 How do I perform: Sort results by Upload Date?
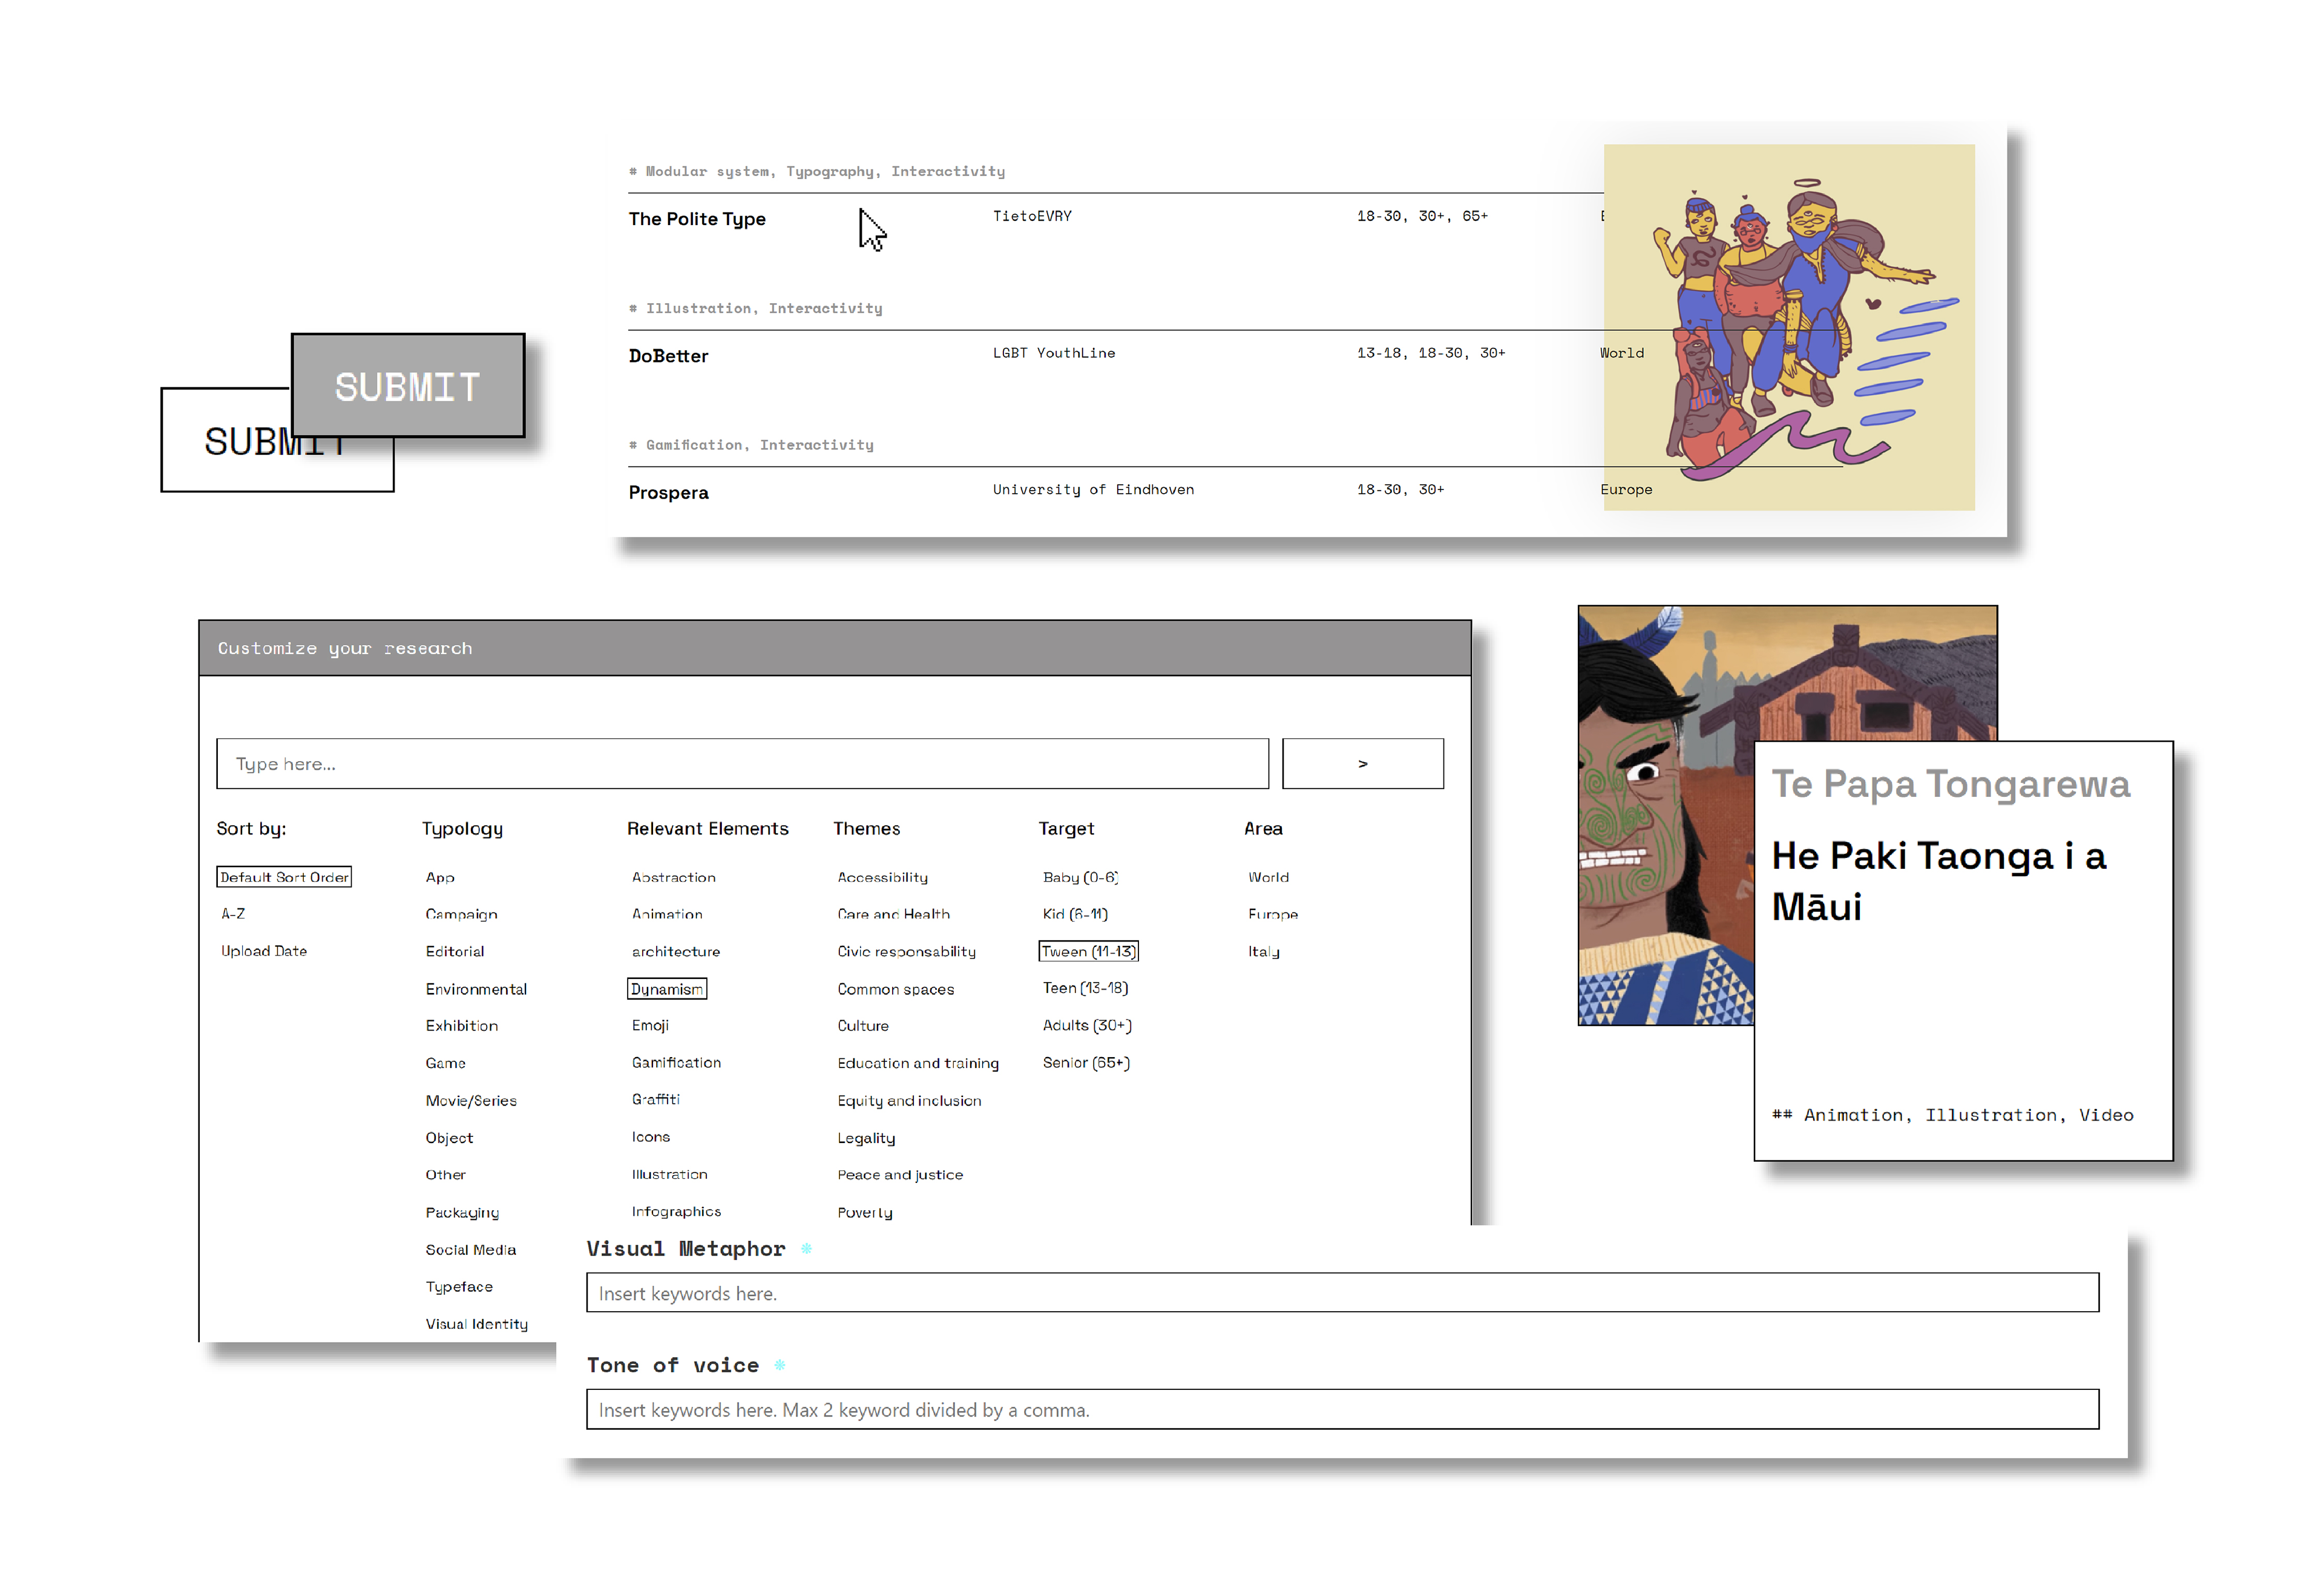tap(264, 950)
